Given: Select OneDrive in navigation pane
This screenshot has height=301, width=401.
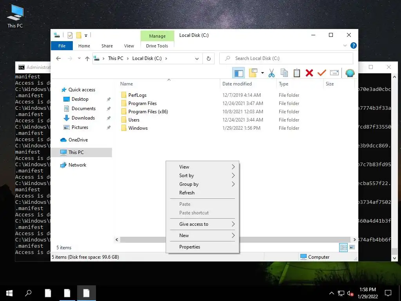Looking at the screenshot, I should pyautogui.click(x=78, y=140).
